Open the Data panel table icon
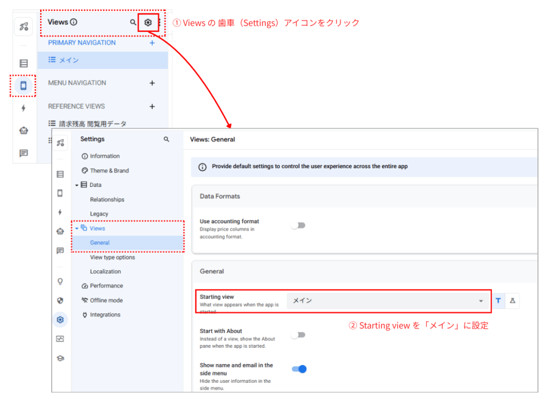The width and height of the screenshot is (547, 401). (x=24, y=64)
